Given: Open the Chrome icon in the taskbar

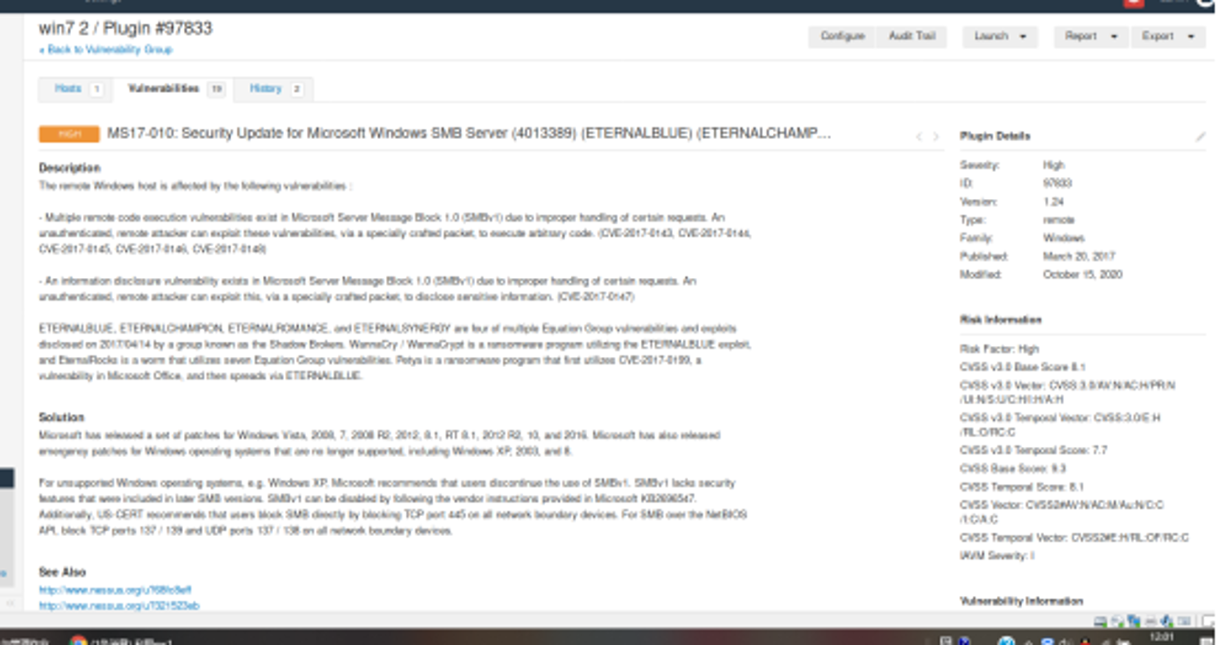Looking at the screenshot, I should pos(78,640).
